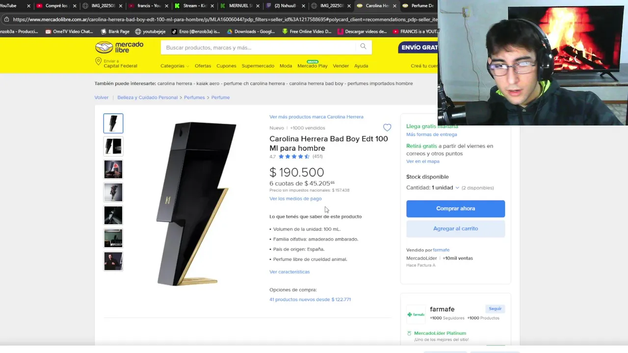The width and height of the screenshot is (628, 353).
Task: Follow farmafe with Seguir button
Action: pos(495,308)
